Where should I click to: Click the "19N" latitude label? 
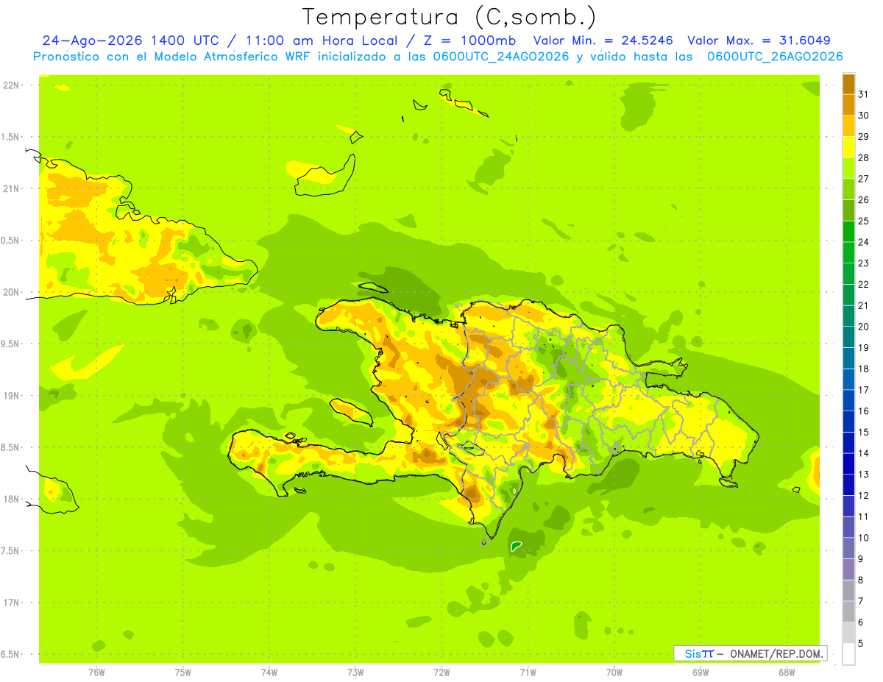[10, 396]
